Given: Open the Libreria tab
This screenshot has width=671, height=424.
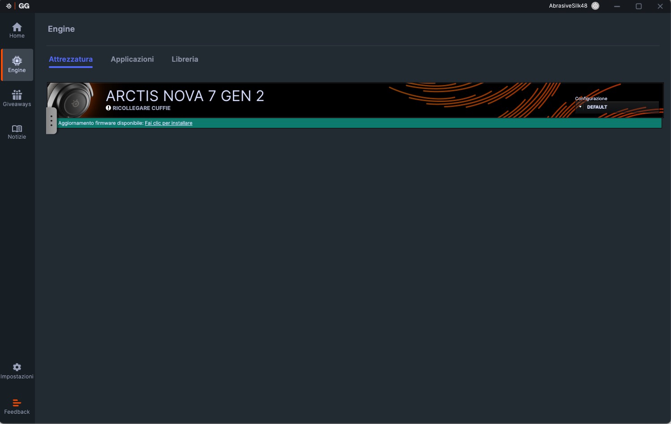Looking at the screenshot, I should [x=185, y=59].
